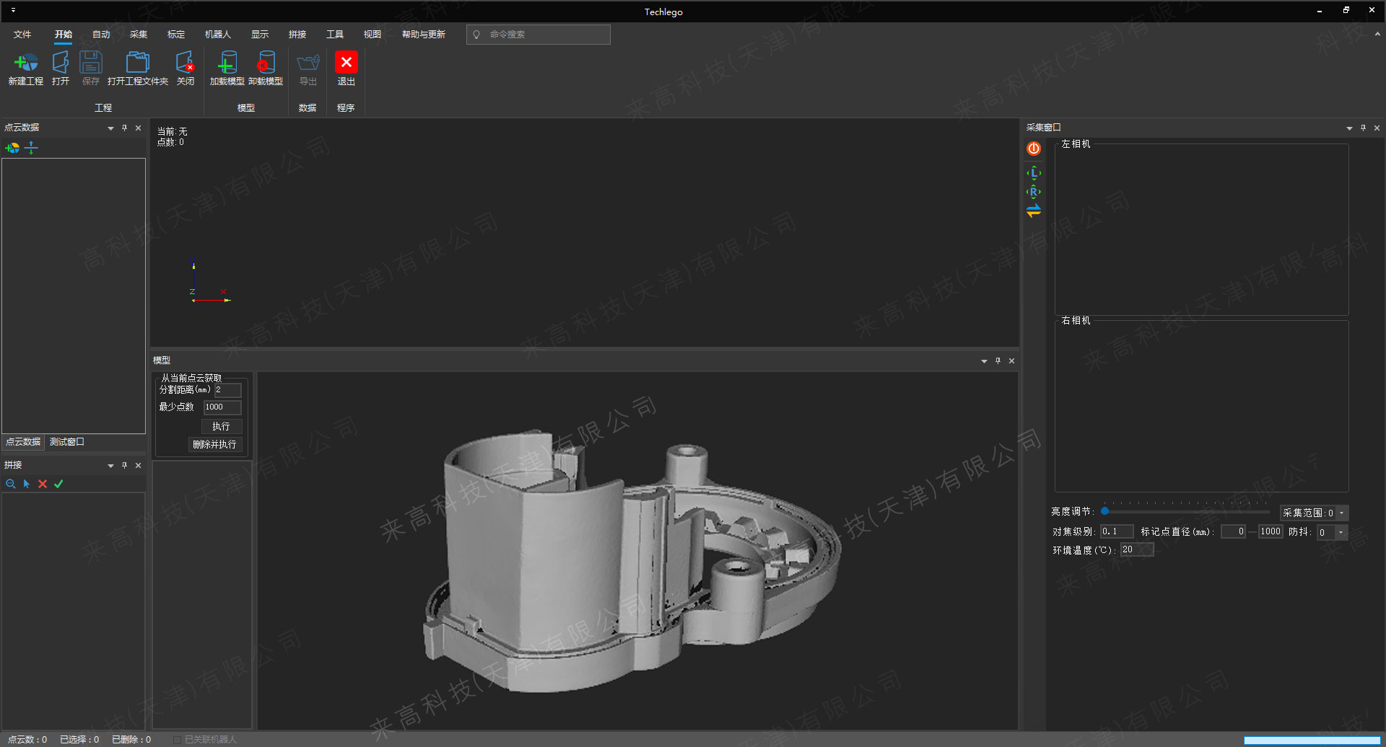
Task: Switch to the 测试窗口 tab
Action: (66, 442)
